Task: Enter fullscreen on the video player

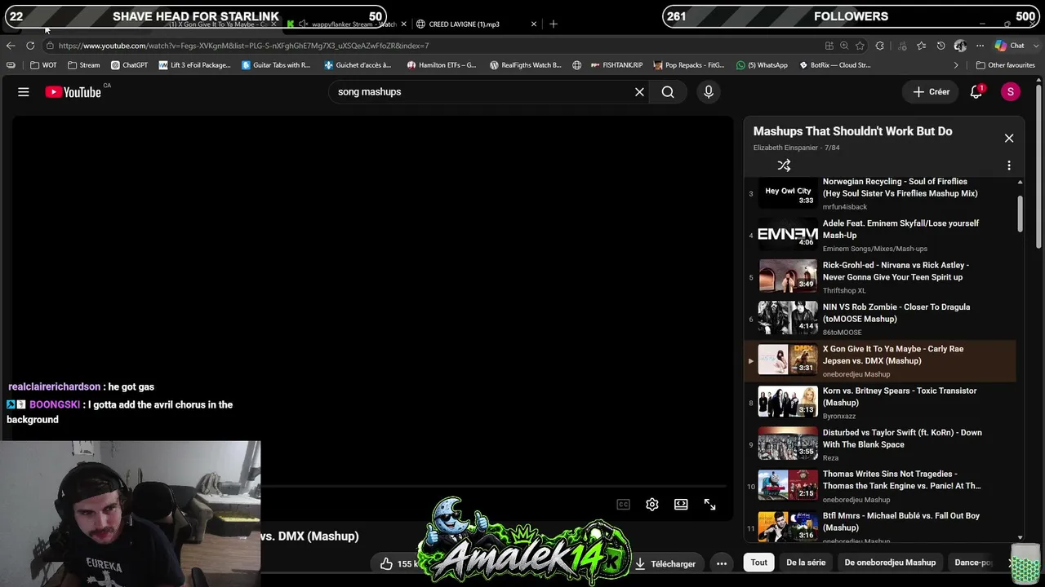Action: pyautogui.click(x=710, y=505)
